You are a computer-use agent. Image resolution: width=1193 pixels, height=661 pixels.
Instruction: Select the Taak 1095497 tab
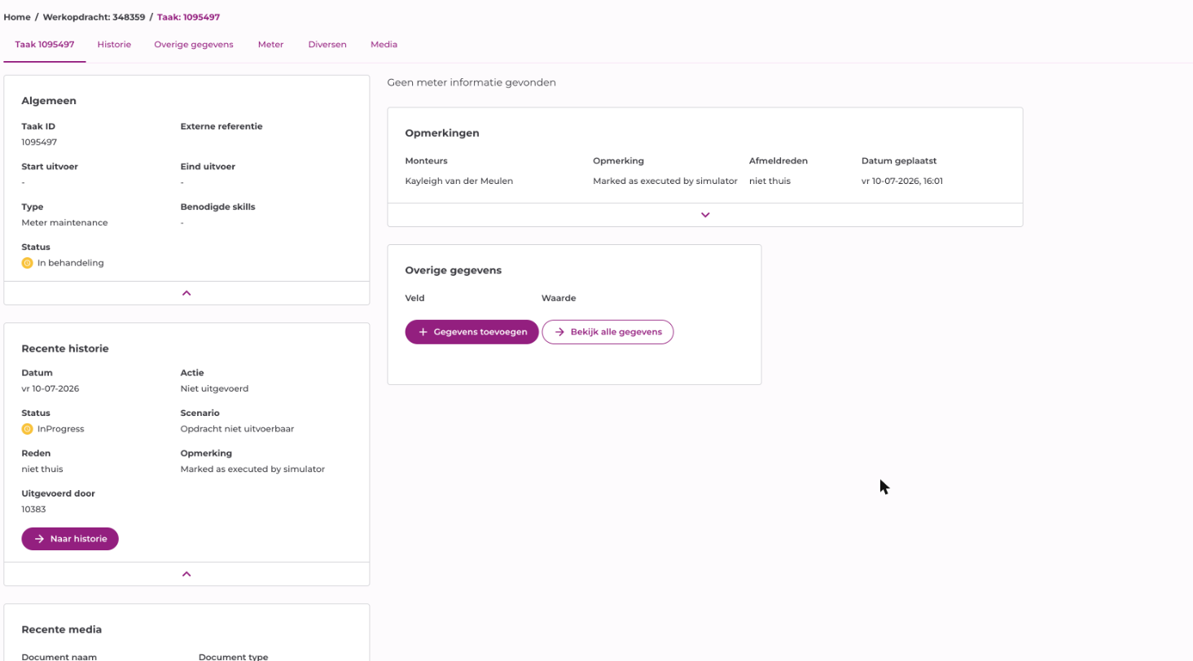[x=45, y=45]
